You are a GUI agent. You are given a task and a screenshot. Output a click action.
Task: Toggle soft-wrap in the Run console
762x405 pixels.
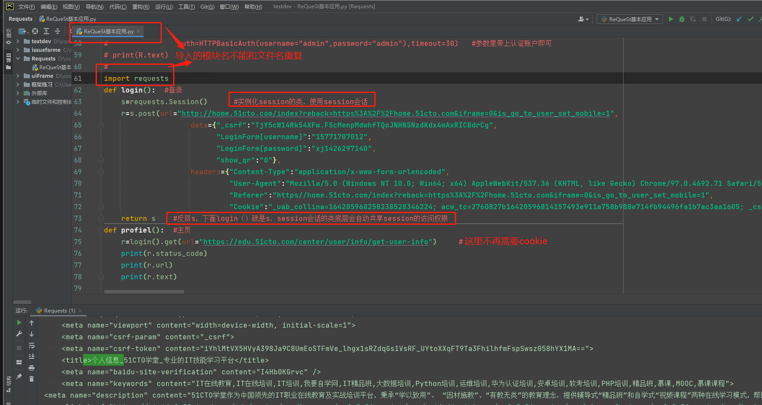point(32,345)
